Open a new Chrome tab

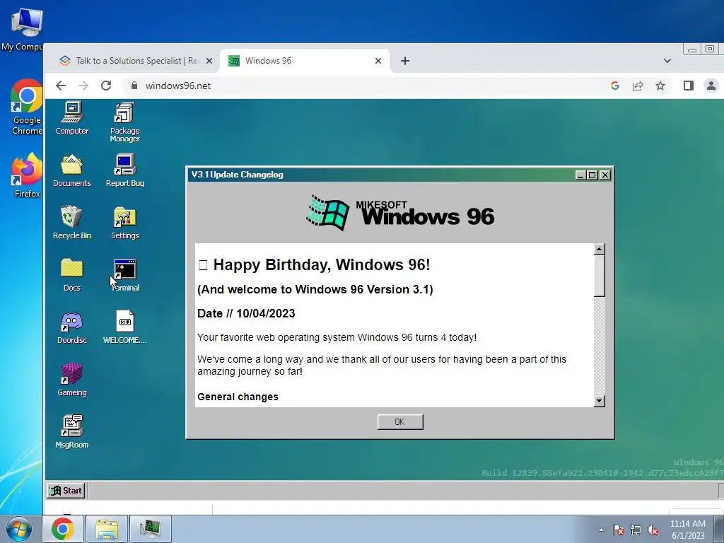point(405,61)
